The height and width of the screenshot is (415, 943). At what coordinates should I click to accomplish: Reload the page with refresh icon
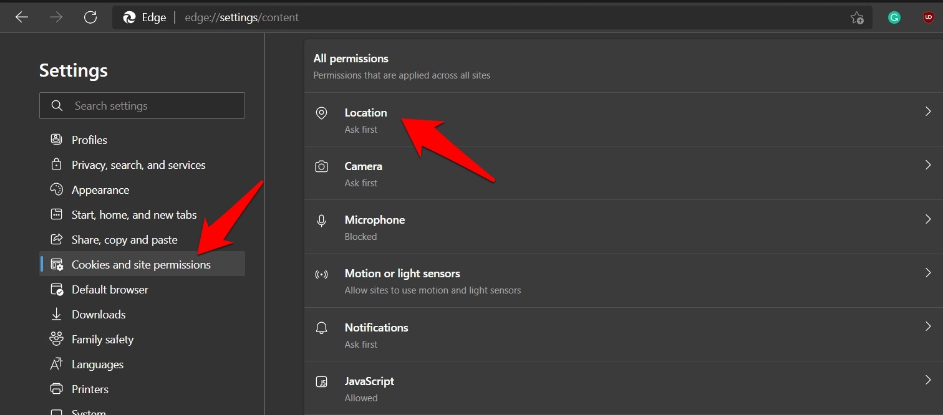(90, 17)
